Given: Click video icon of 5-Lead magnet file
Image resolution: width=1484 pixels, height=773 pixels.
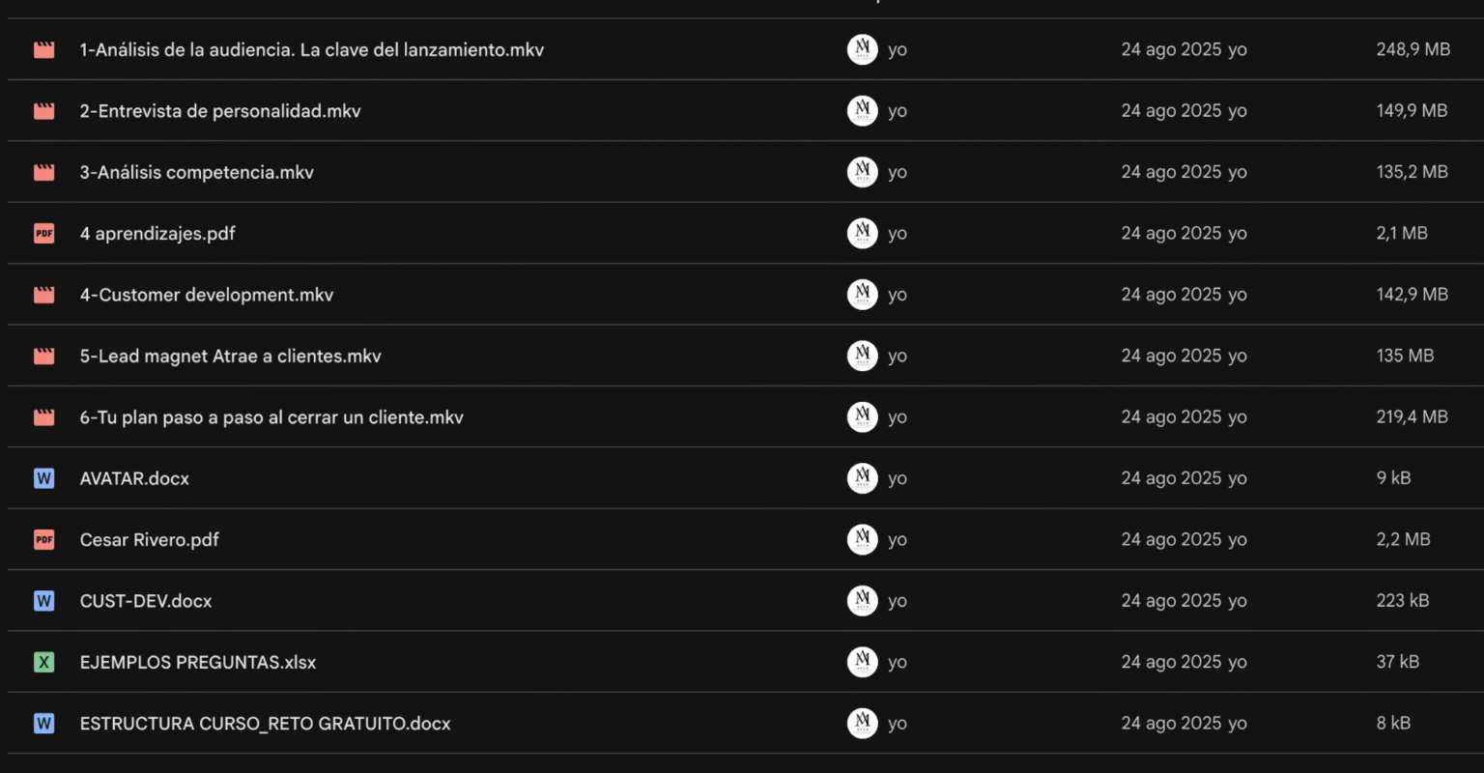Looking at the screenshot, I should point(43,356).
